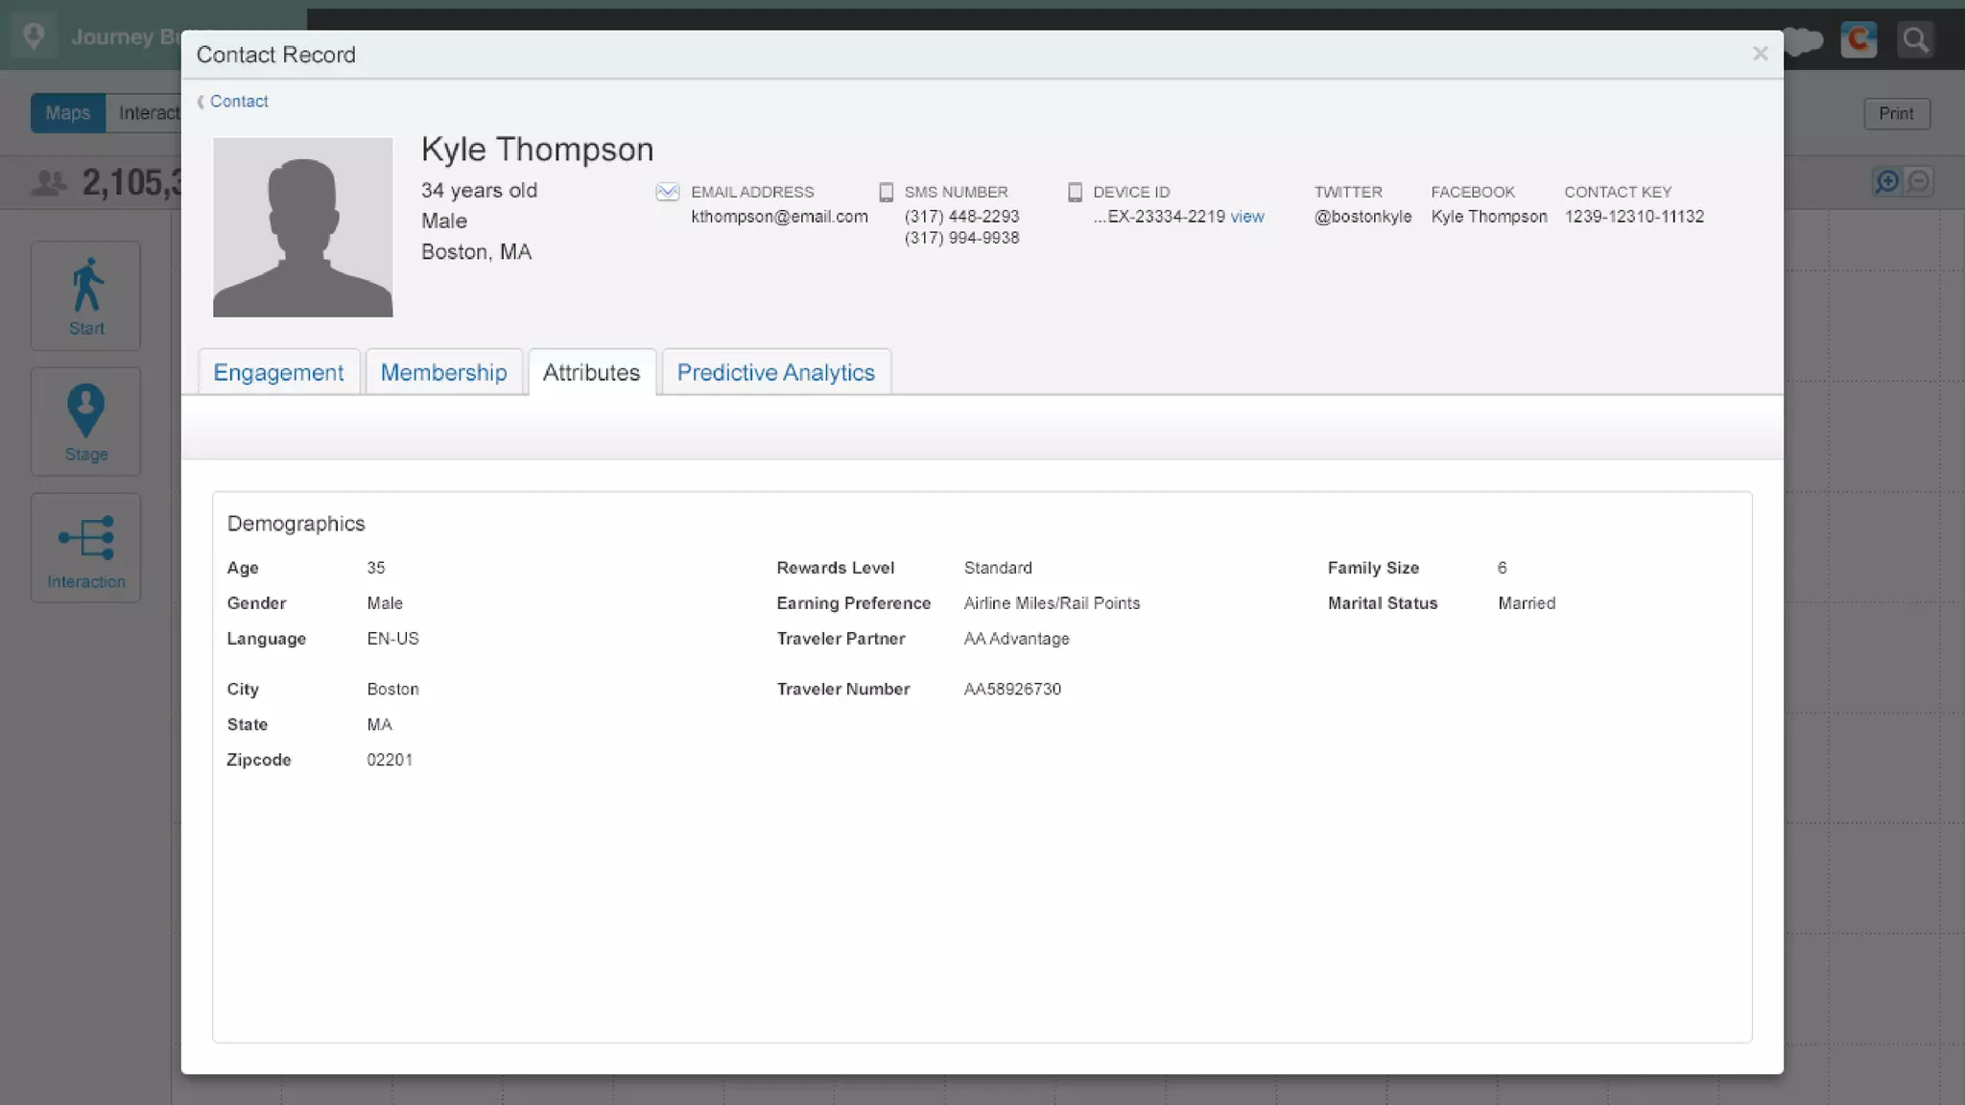
Task: Close the Contact Record dialog
Action: pos(1760,54)
